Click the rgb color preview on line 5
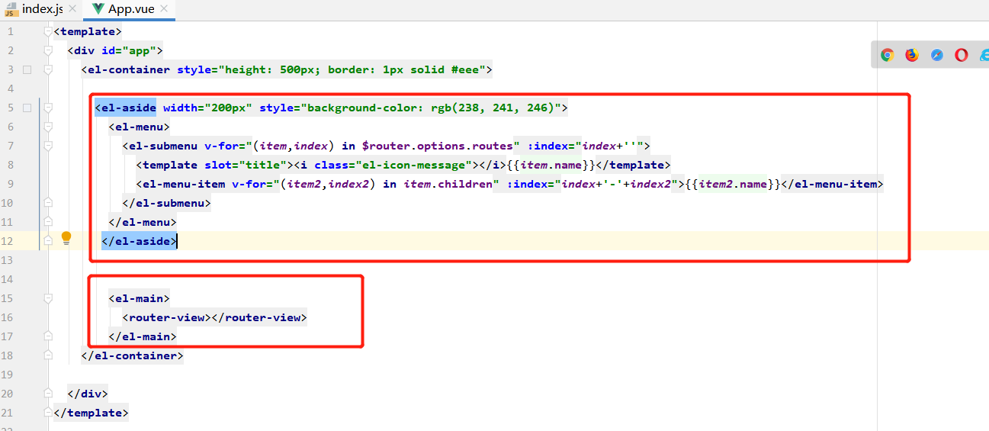 coord(27,108)
